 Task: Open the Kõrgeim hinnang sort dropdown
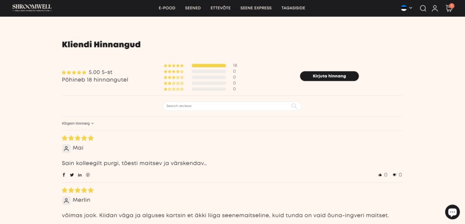point(78,123)
